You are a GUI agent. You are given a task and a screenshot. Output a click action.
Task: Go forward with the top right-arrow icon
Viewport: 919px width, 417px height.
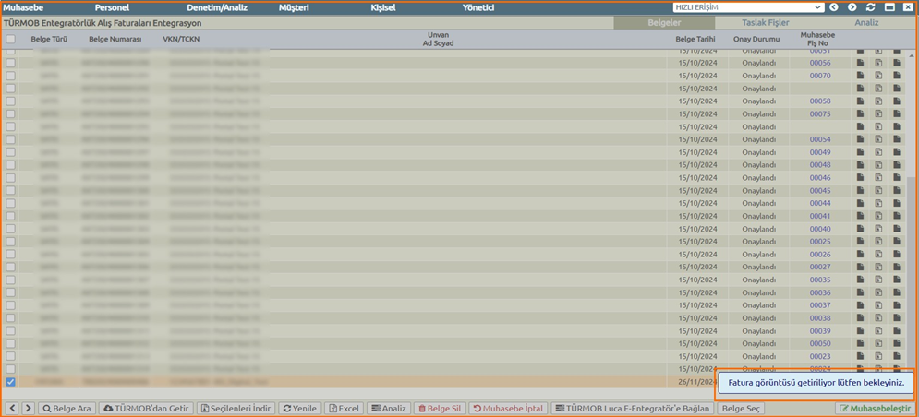pyautogui.click(x=852, y=7)
